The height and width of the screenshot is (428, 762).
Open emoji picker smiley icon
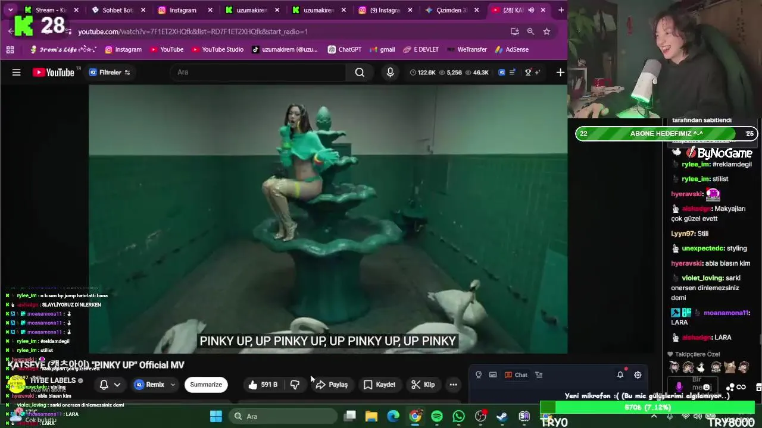[707, 388]
